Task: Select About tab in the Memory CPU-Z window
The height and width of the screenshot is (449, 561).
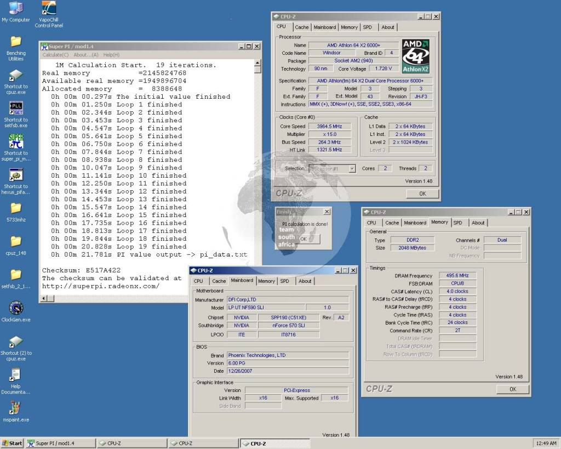Action: 478,223
